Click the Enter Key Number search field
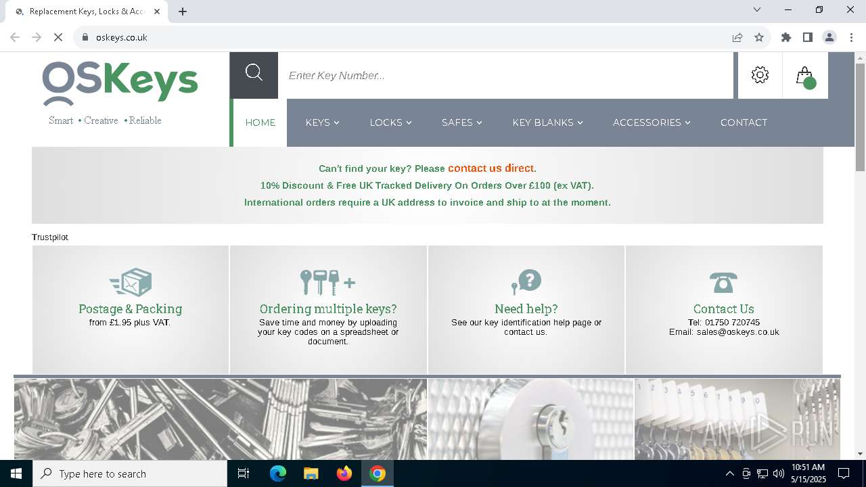Image resolution: width=866 pixels, height=487 pixels. pyautogui.click(x=505, y=75)
